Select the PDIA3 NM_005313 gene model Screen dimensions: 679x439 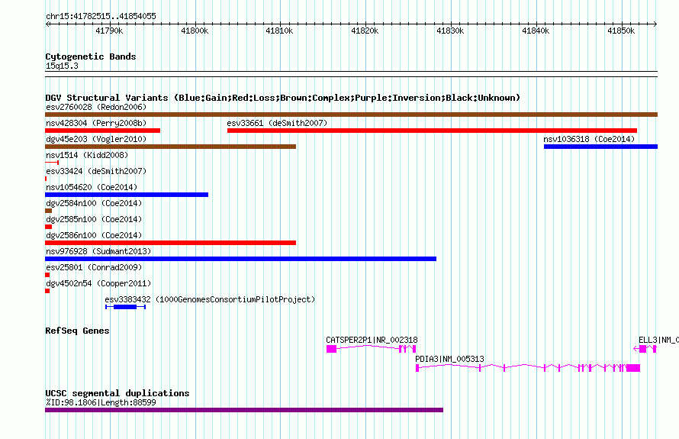click(528, 368)
